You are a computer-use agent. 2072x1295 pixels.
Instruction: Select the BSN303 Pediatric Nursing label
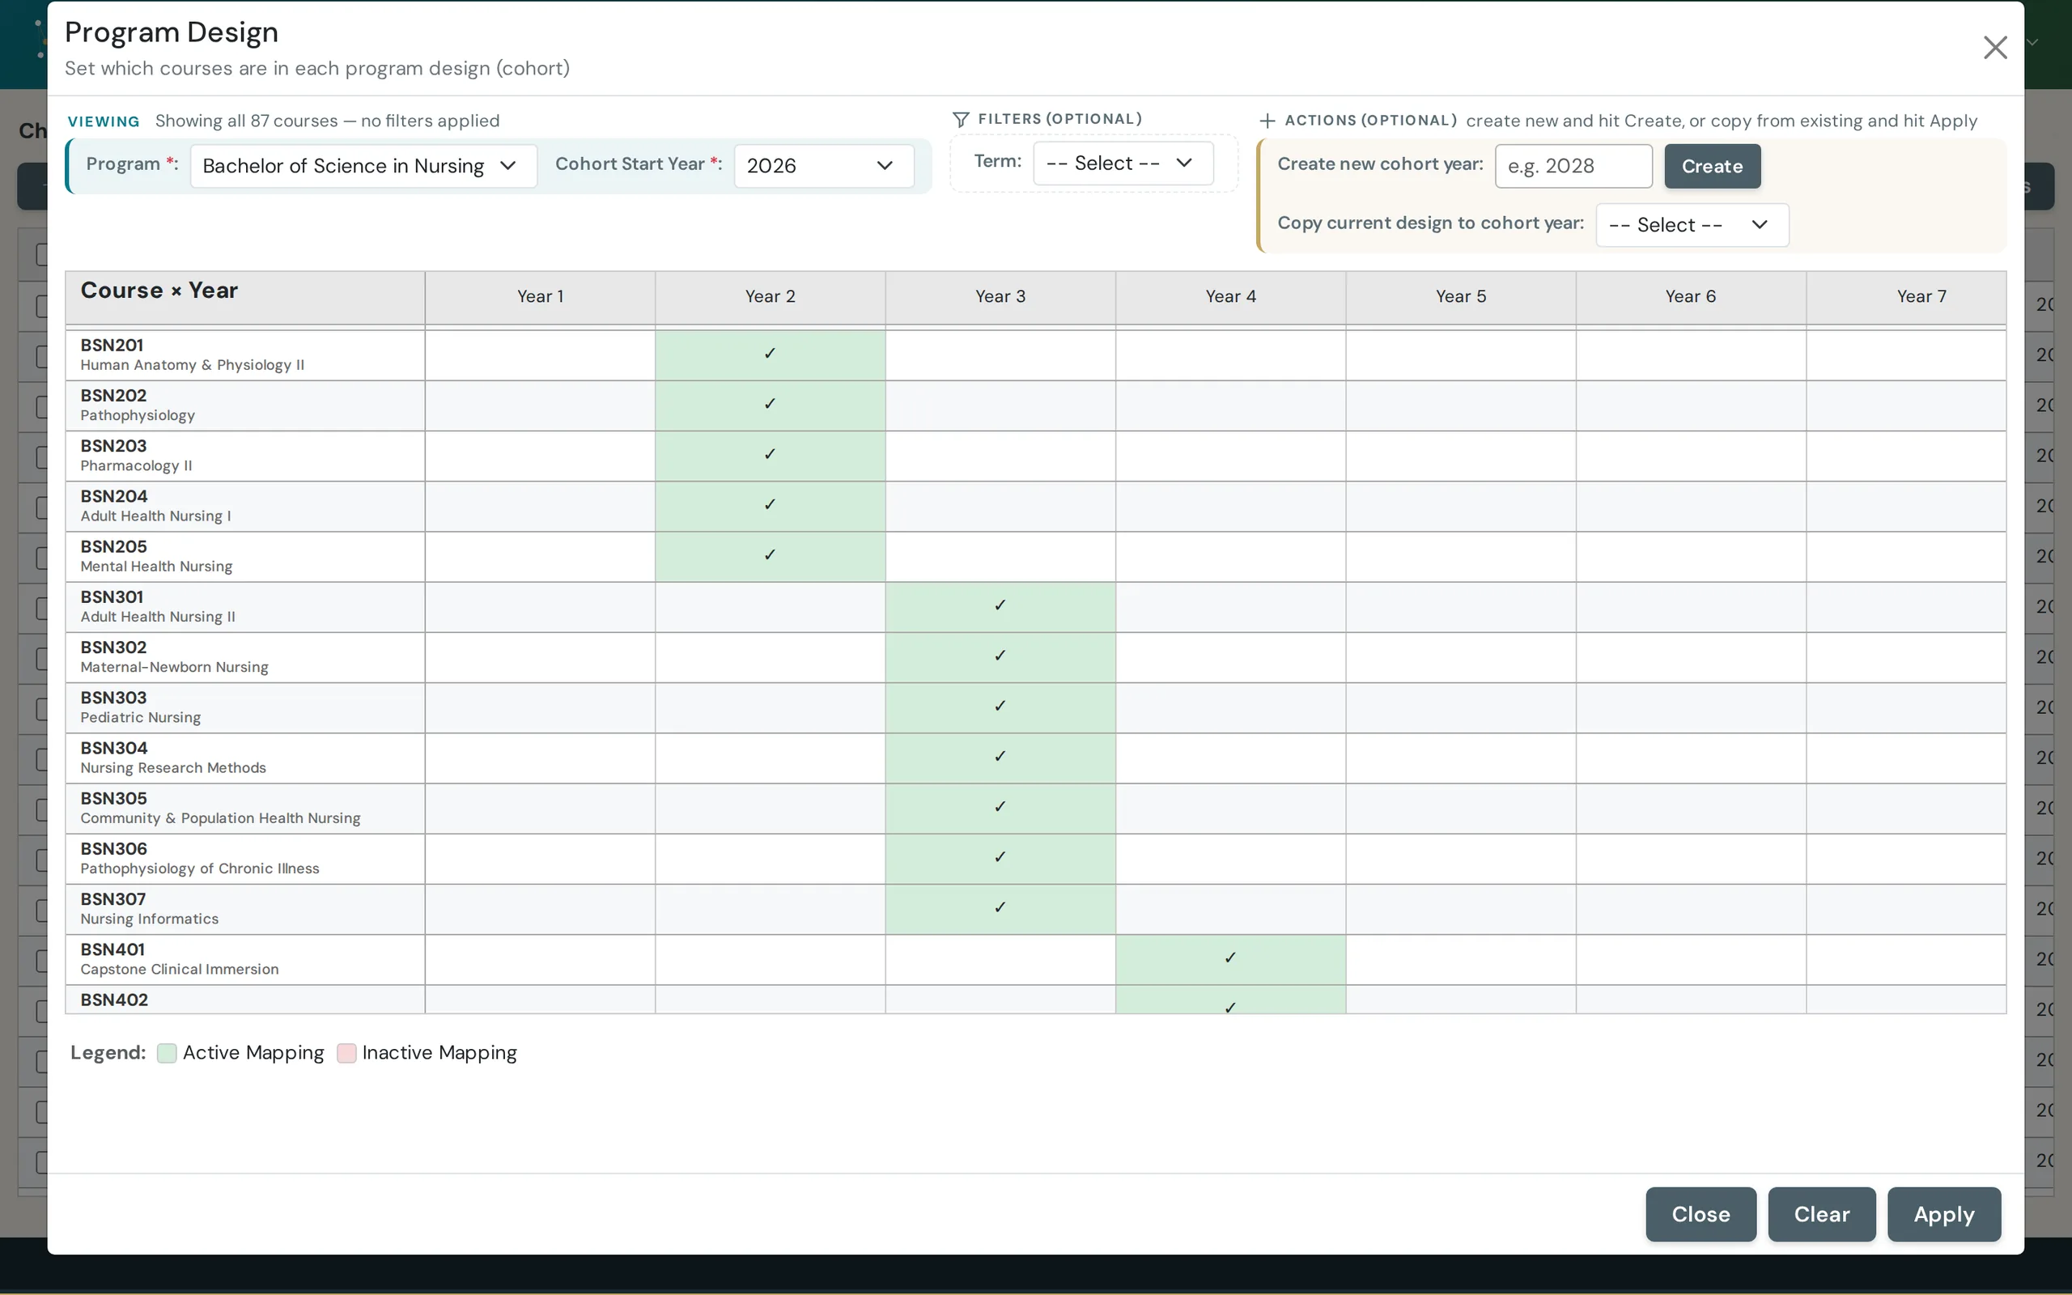pyautogui.click(x=245, y=707)
